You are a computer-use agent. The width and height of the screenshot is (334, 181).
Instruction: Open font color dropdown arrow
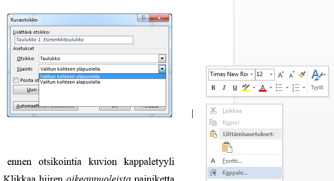tap(270, 87)
